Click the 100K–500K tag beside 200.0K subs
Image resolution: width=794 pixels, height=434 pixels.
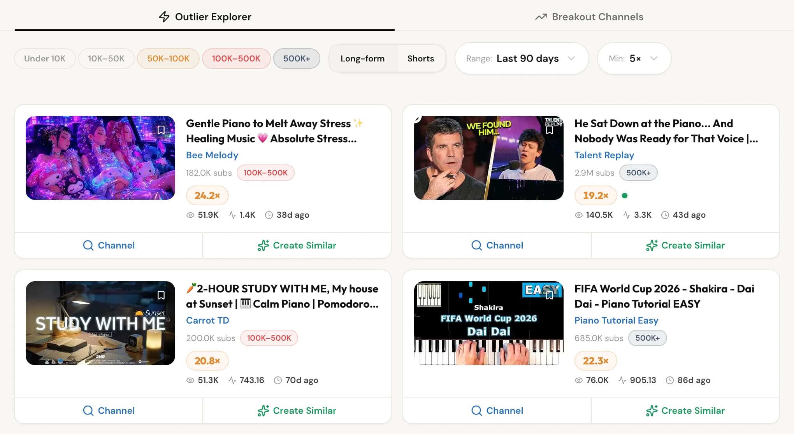pyautogui.click(x=269, y=338)
